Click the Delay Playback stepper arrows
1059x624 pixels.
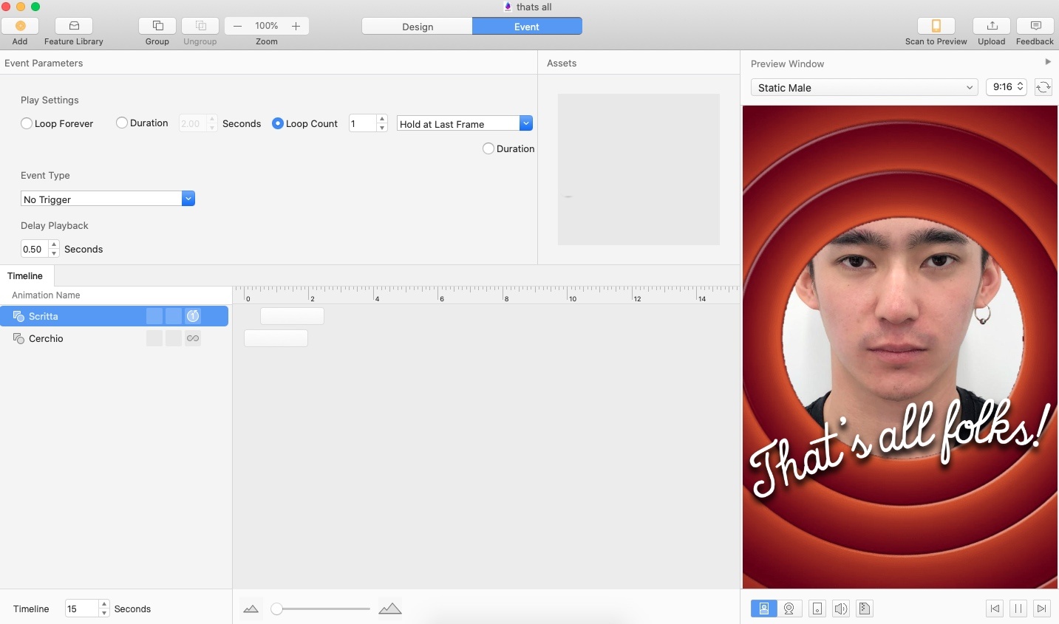click(54, 249)
